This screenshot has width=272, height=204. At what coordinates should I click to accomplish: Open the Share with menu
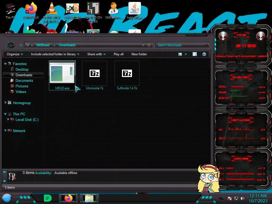(96, 54)
